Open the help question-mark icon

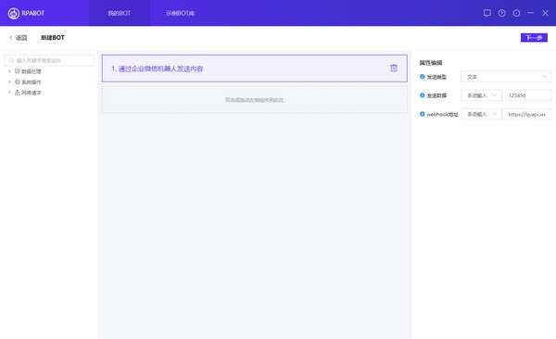coord(501,13)
